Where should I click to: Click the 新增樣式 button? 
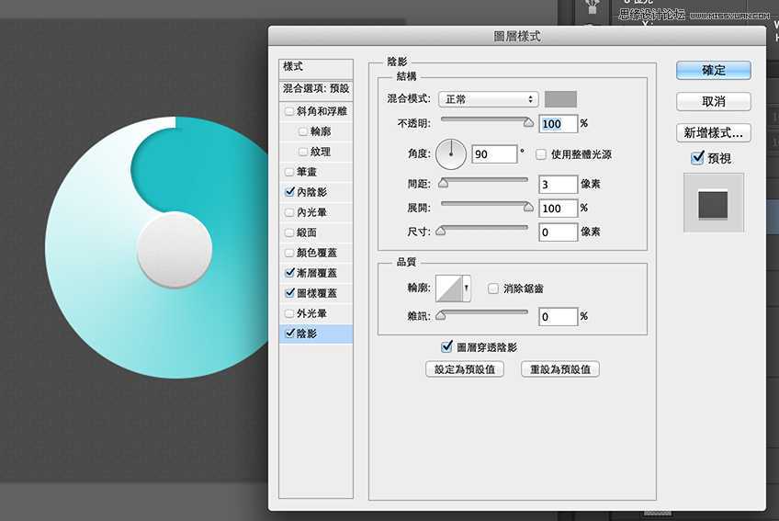[713, 133]
